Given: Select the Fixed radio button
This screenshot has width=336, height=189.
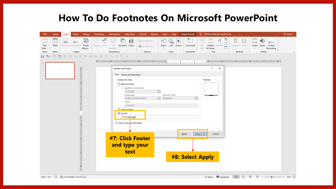Looking at the screenshot, I should [122, 102].
